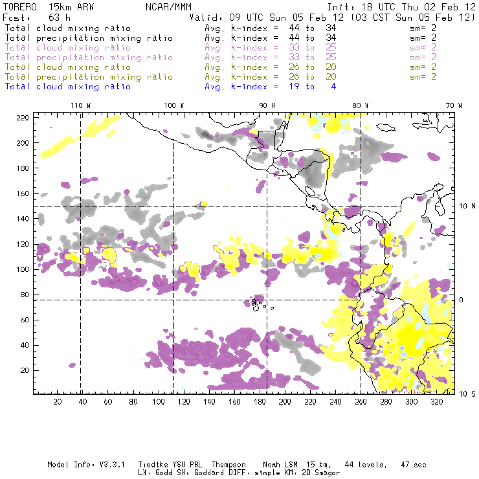This screenshot has width=479, height=479.
Task: Click the "10 N" latitude label
Action: [467, 206]
